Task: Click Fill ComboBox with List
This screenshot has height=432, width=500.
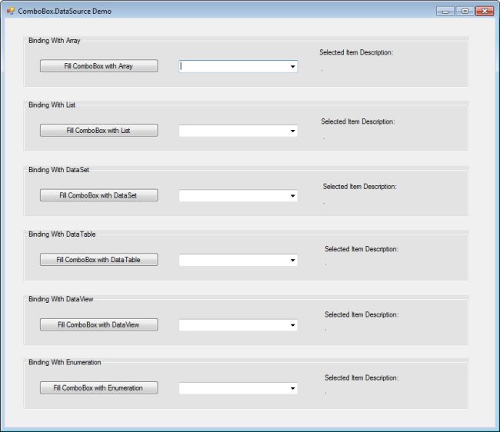Action: [x=98, y=131]
